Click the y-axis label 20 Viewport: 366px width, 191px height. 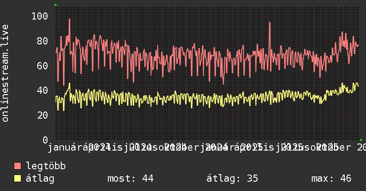43,115
